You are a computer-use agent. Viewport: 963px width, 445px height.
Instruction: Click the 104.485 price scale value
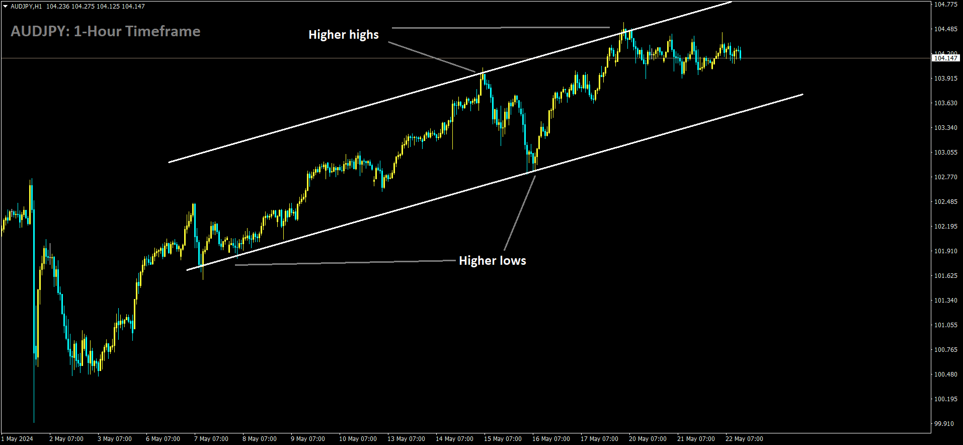coord(946,29)
